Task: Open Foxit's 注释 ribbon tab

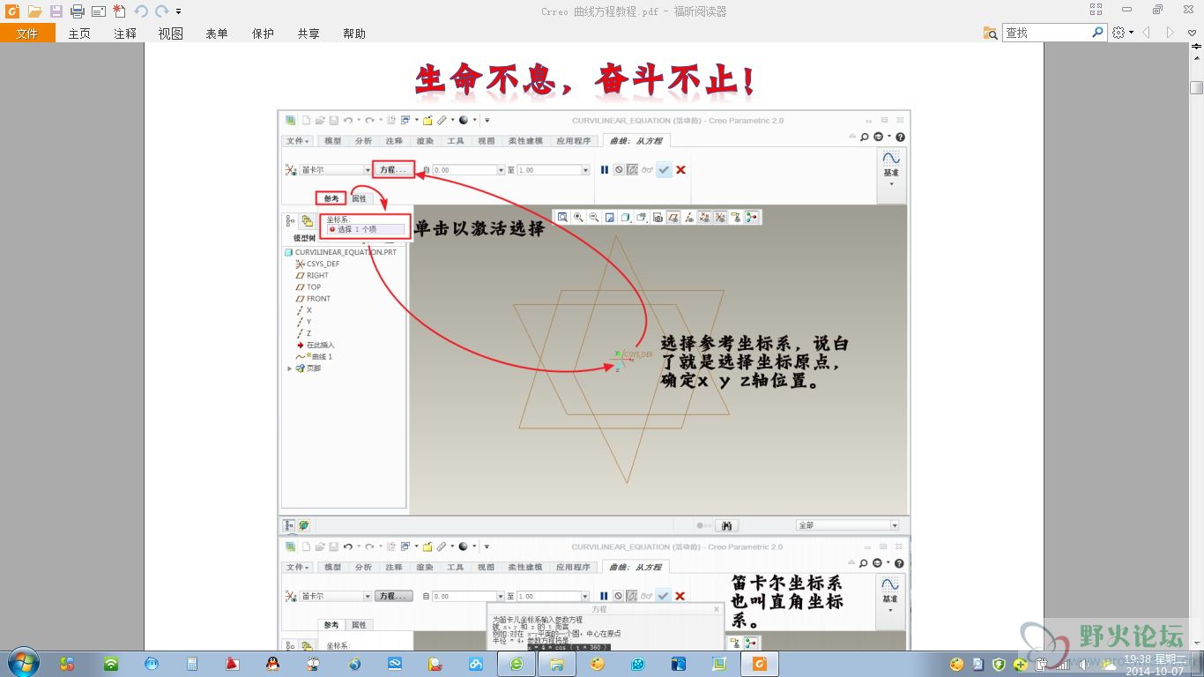Action: click(x=125, y=33)
